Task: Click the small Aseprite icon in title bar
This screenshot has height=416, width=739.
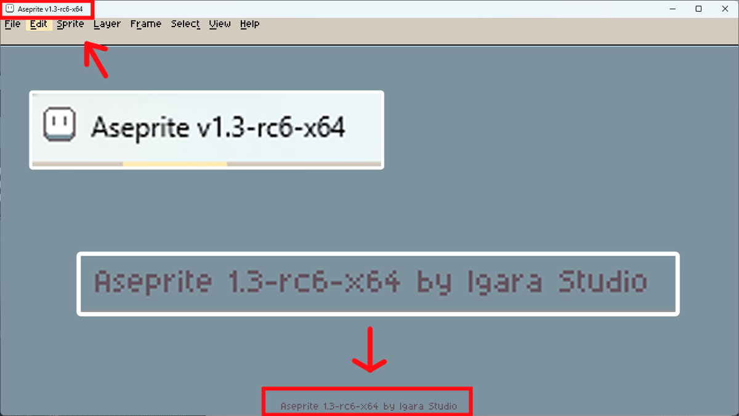Action: [10, 9]
